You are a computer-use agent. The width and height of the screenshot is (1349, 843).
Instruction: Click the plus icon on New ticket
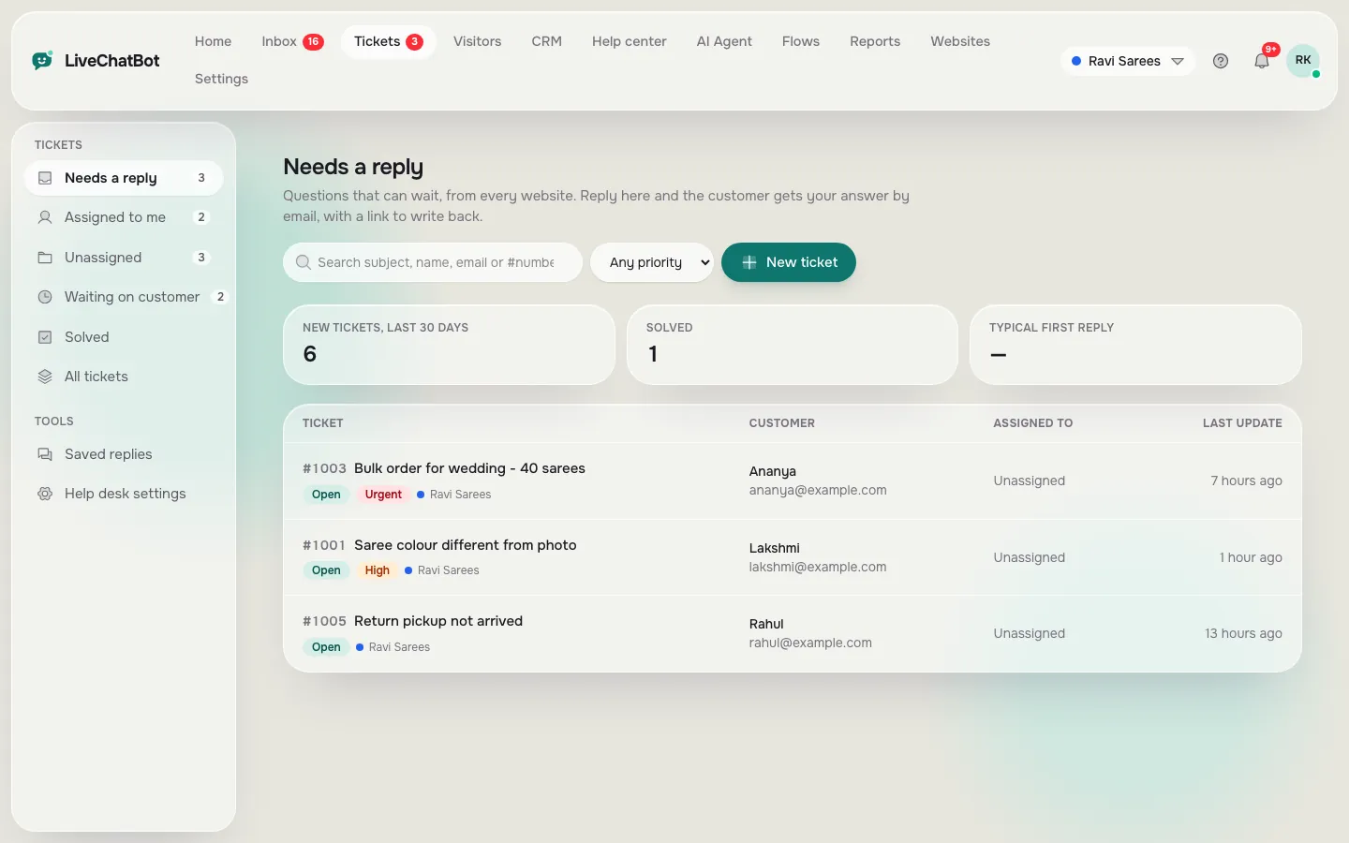tap(749, 262)
